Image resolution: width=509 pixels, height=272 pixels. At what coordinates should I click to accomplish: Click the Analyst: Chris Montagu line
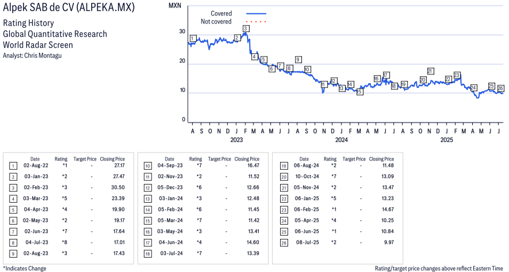coord(32,55)
